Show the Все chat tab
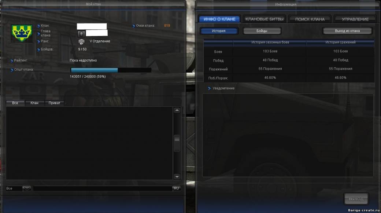 [15, 103]
